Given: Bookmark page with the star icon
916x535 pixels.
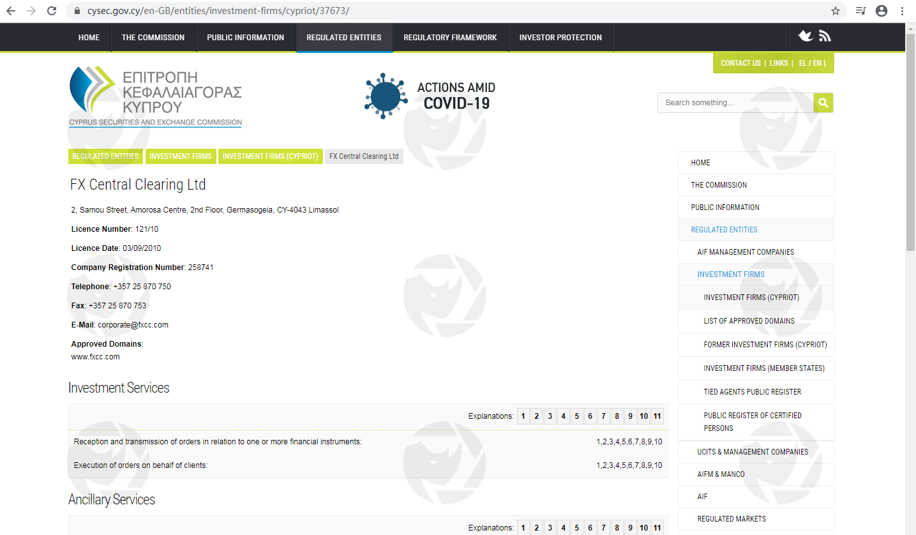Looking at the screenshot, I should point(836,11).
